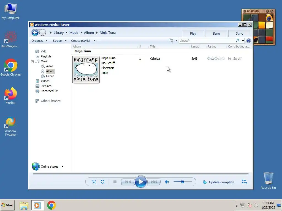Adjust the volume slider handle
The image size is (282, 211).
pyautogui.click(x=183, y=182)
